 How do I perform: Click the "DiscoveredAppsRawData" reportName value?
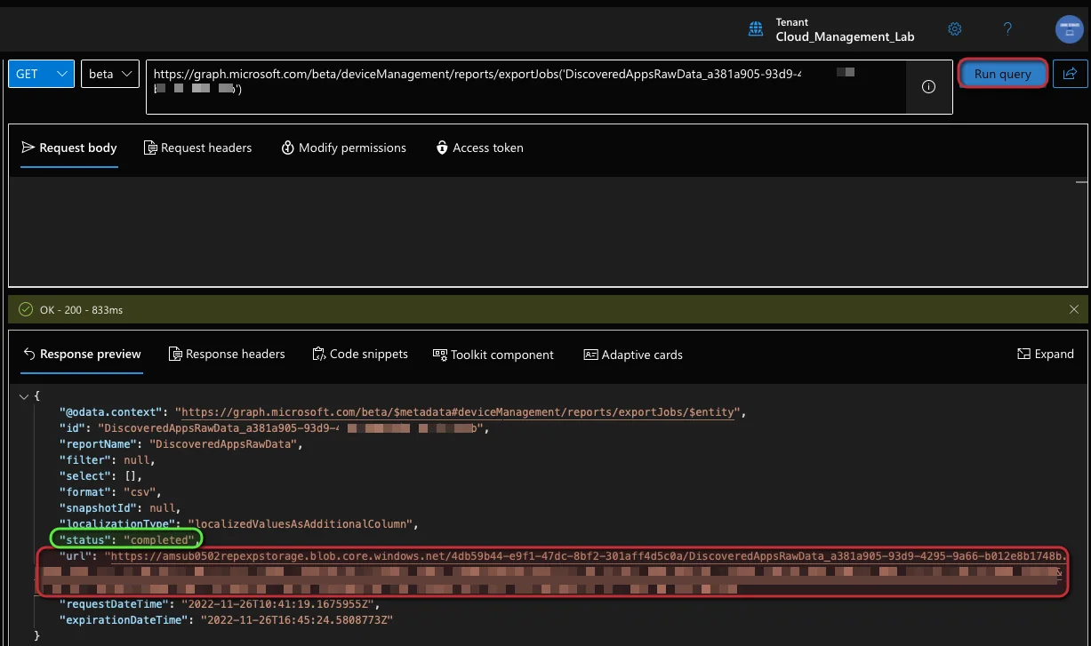tap(221, 443)
